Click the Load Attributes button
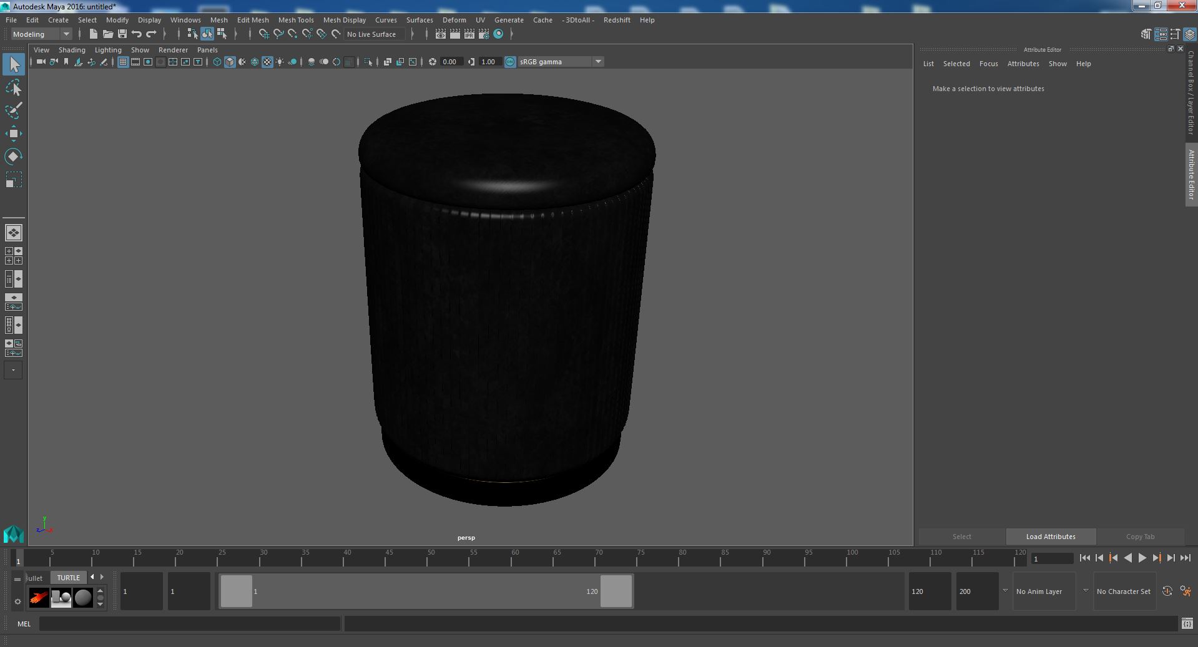The height and width of the screenshot is (647, 1198). point(1051,537)
